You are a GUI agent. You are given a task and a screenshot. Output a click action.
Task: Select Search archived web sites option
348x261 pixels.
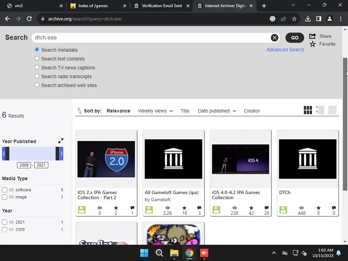[x=37, y=85]
